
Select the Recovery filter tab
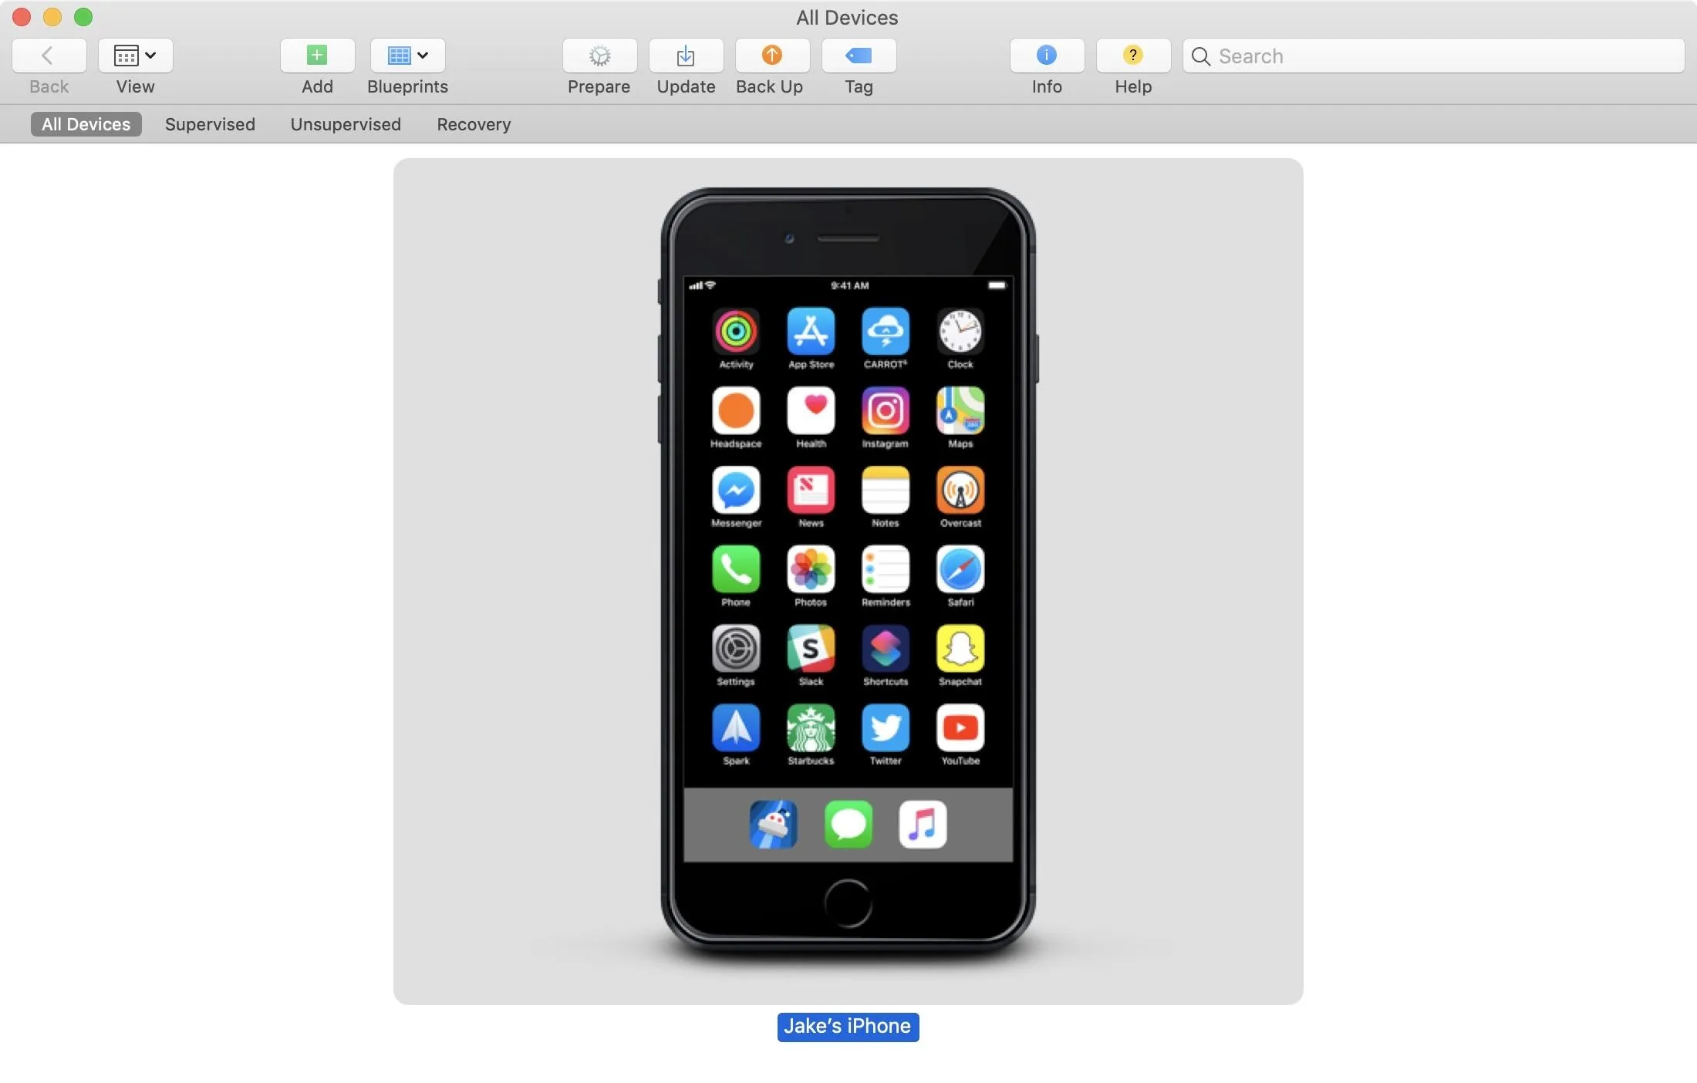(473, 123)
